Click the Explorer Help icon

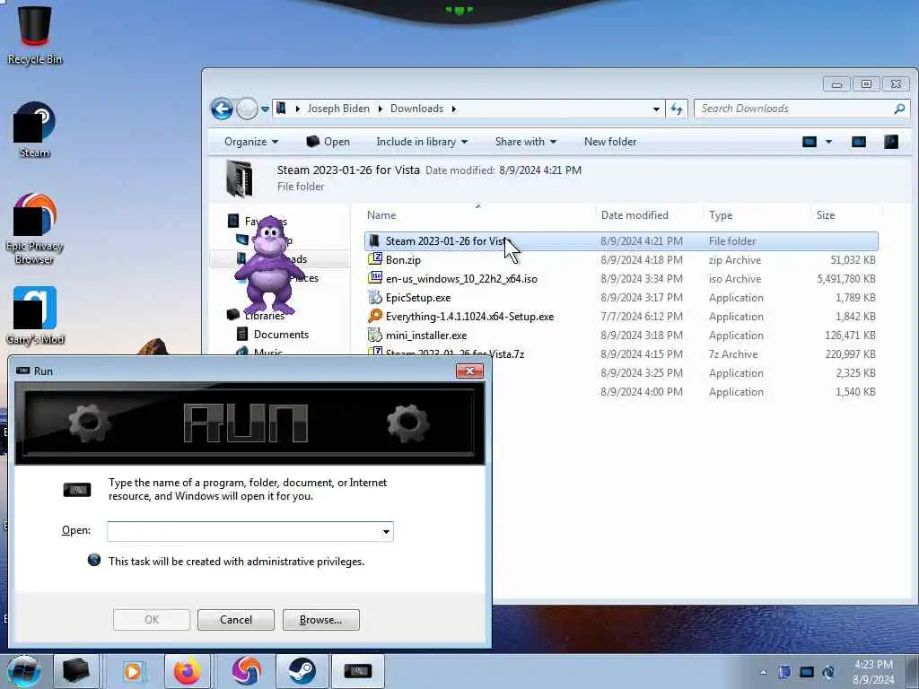[891, 142]
